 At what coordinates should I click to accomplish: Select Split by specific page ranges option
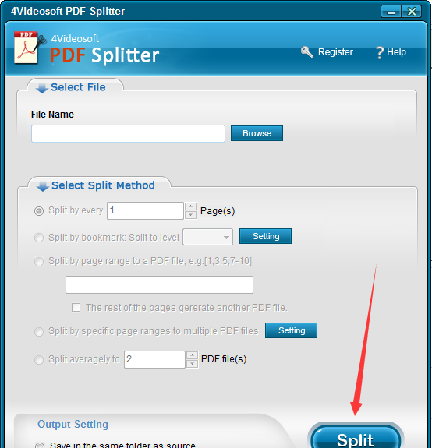pyautogui.click(x=39, y=332)
